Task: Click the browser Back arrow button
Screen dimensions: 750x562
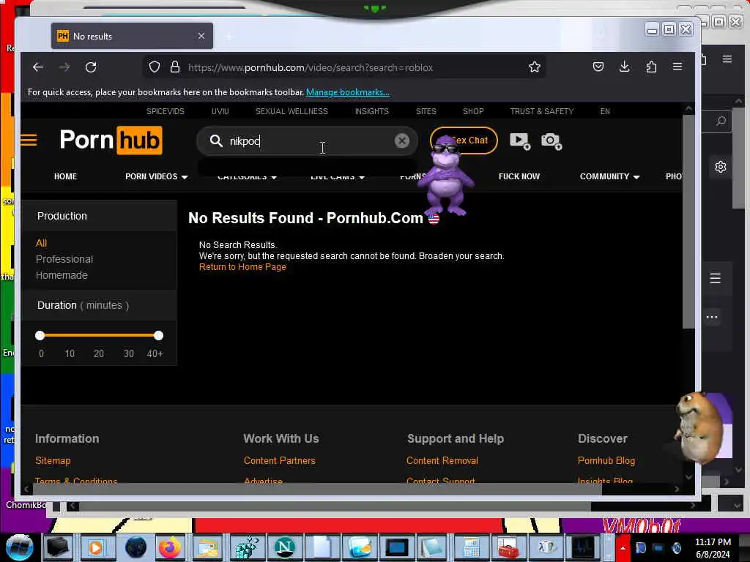Action: click(x=38, y=67)
